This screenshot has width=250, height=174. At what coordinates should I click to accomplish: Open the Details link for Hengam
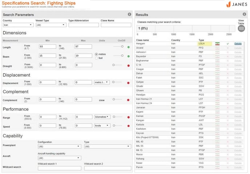point(238,43)
